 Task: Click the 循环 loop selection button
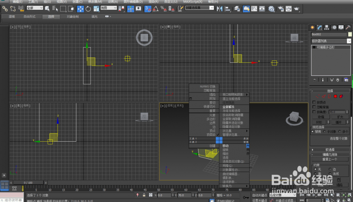[x=338, y=122]
